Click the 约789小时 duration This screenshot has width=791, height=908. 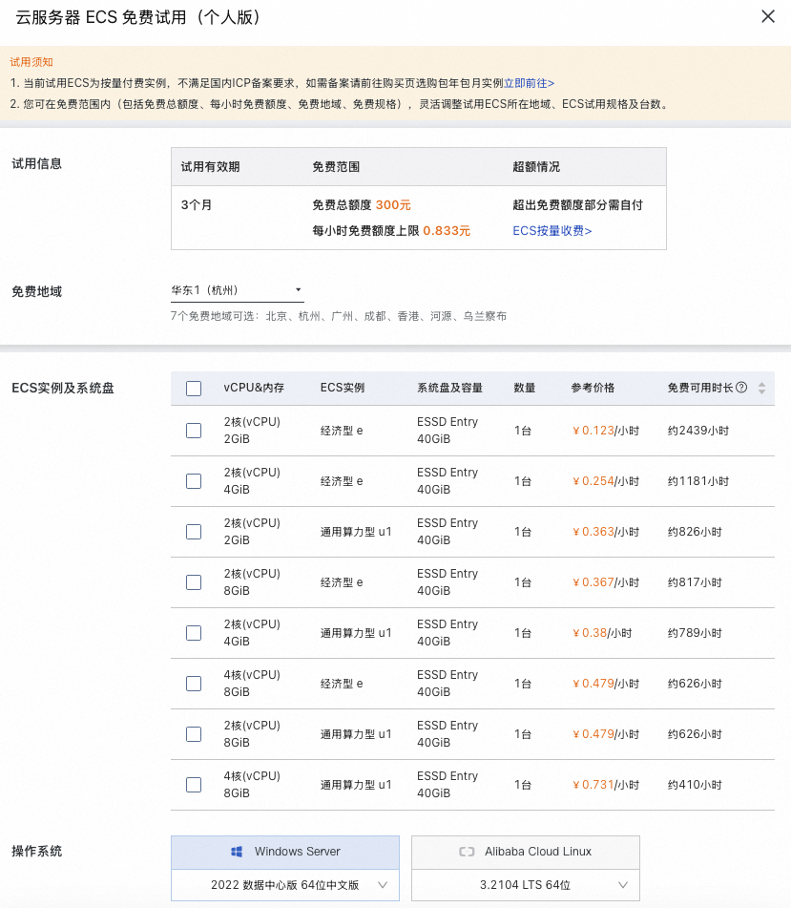695,633
